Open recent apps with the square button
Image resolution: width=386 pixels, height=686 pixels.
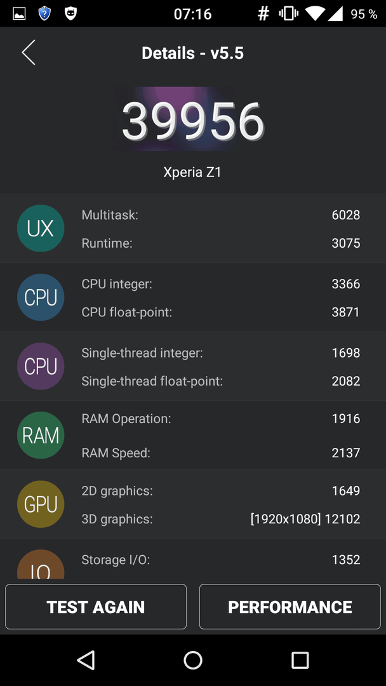coord(300,660)
